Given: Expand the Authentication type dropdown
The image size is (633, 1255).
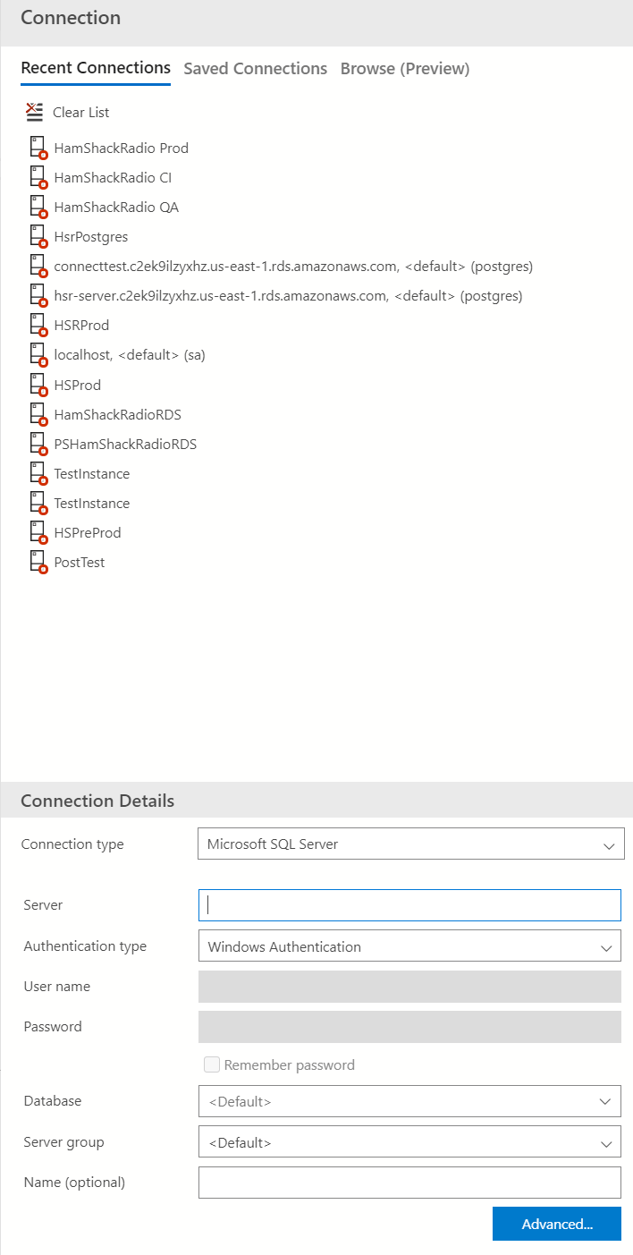Looking at the screenshot, I should pyautogui.click(x=409, y=946).
